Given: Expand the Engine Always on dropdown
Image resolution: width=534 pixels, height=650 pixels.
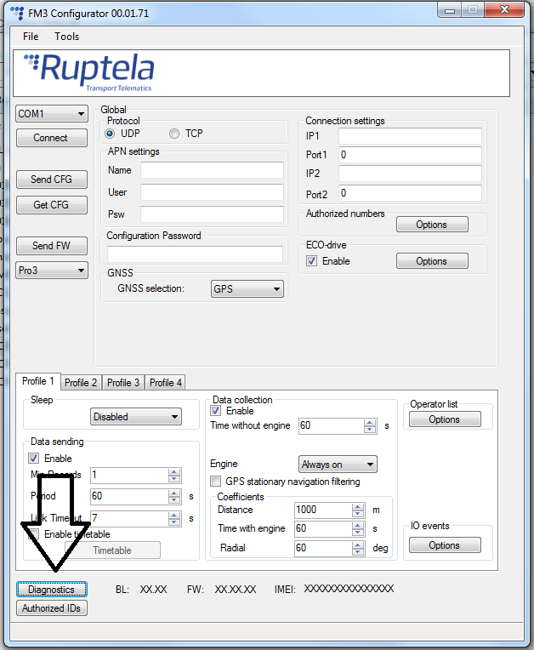Looking at the screenshot, I should pyautogui.click(x=338, y=465).
